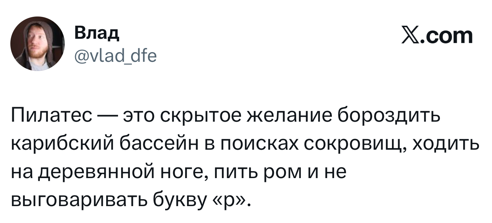Open the display name Влад
Screen dimensions: 492x223
[x=97, y=34]
